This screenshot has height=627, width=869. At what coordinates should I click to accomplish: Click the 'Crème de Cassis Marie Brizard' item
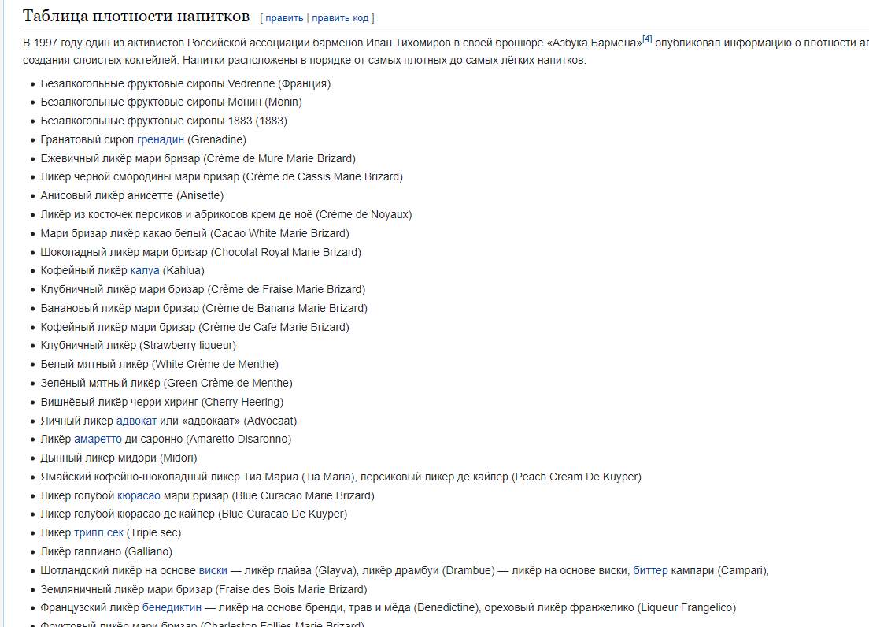221,177
